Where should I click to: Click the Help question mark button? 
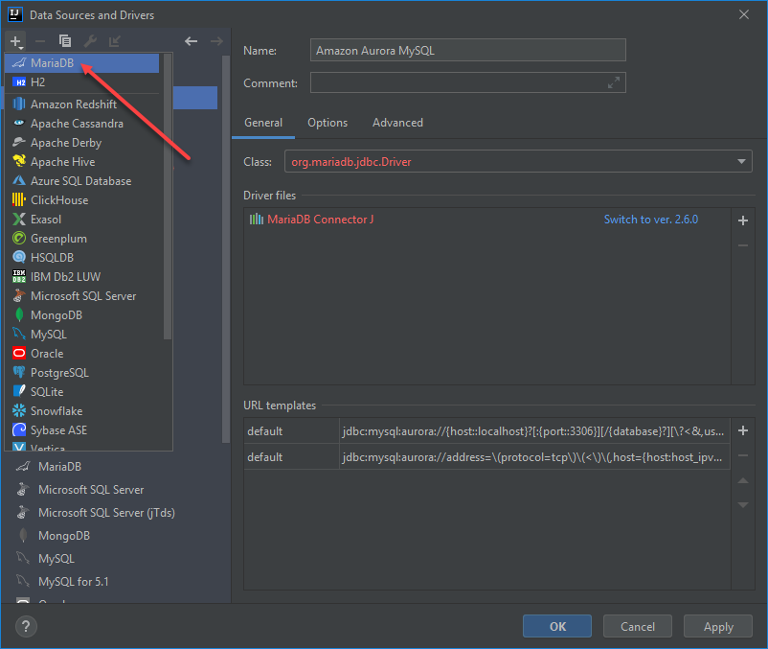tap(26, 626)
